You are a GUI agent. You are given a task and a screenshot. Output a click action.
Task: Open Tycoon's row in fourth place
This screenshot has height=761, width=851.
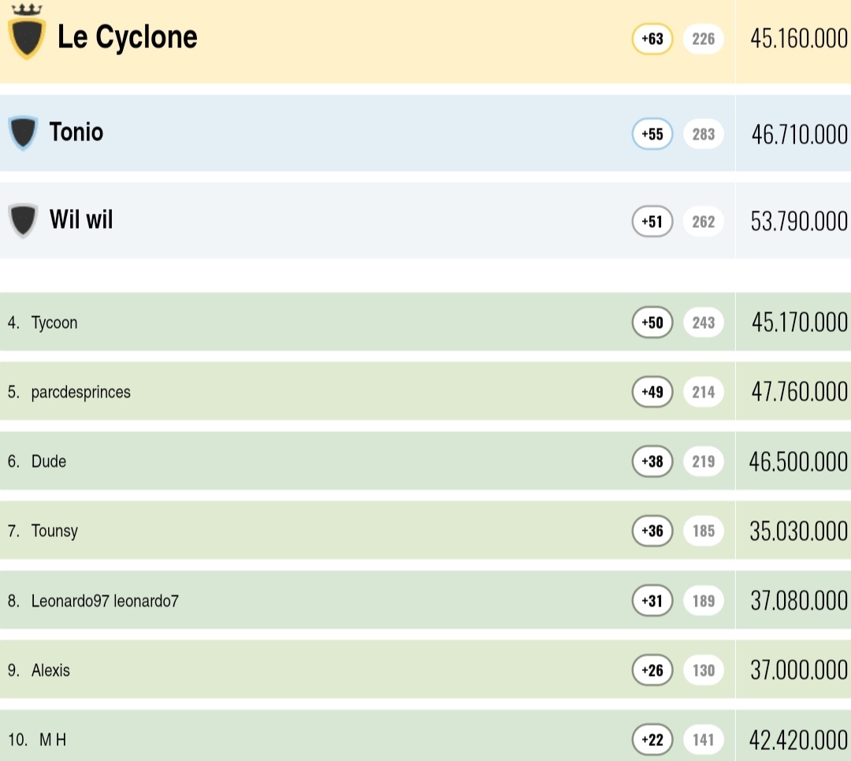54,323
